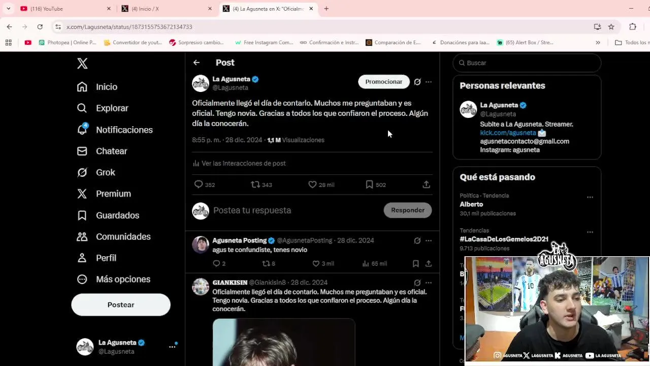
Task: Close the YouTube tab
Action: [109, 9]
